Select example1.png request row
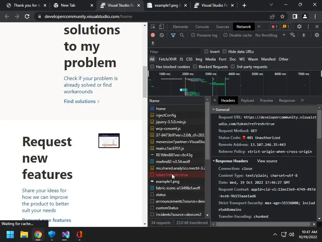Viewport: 322px width, 242px height. (176, 181)
